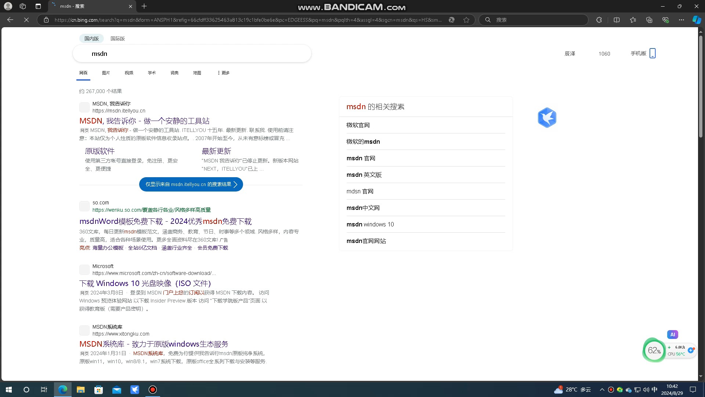Viewport: 705px width, 397px height.
Task: Open Microsoft Store on taskbar
Action: 98,390
